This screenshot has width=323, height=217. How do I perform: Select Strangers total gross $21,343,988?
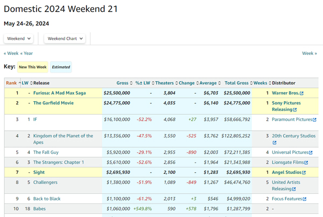[237, 162]
